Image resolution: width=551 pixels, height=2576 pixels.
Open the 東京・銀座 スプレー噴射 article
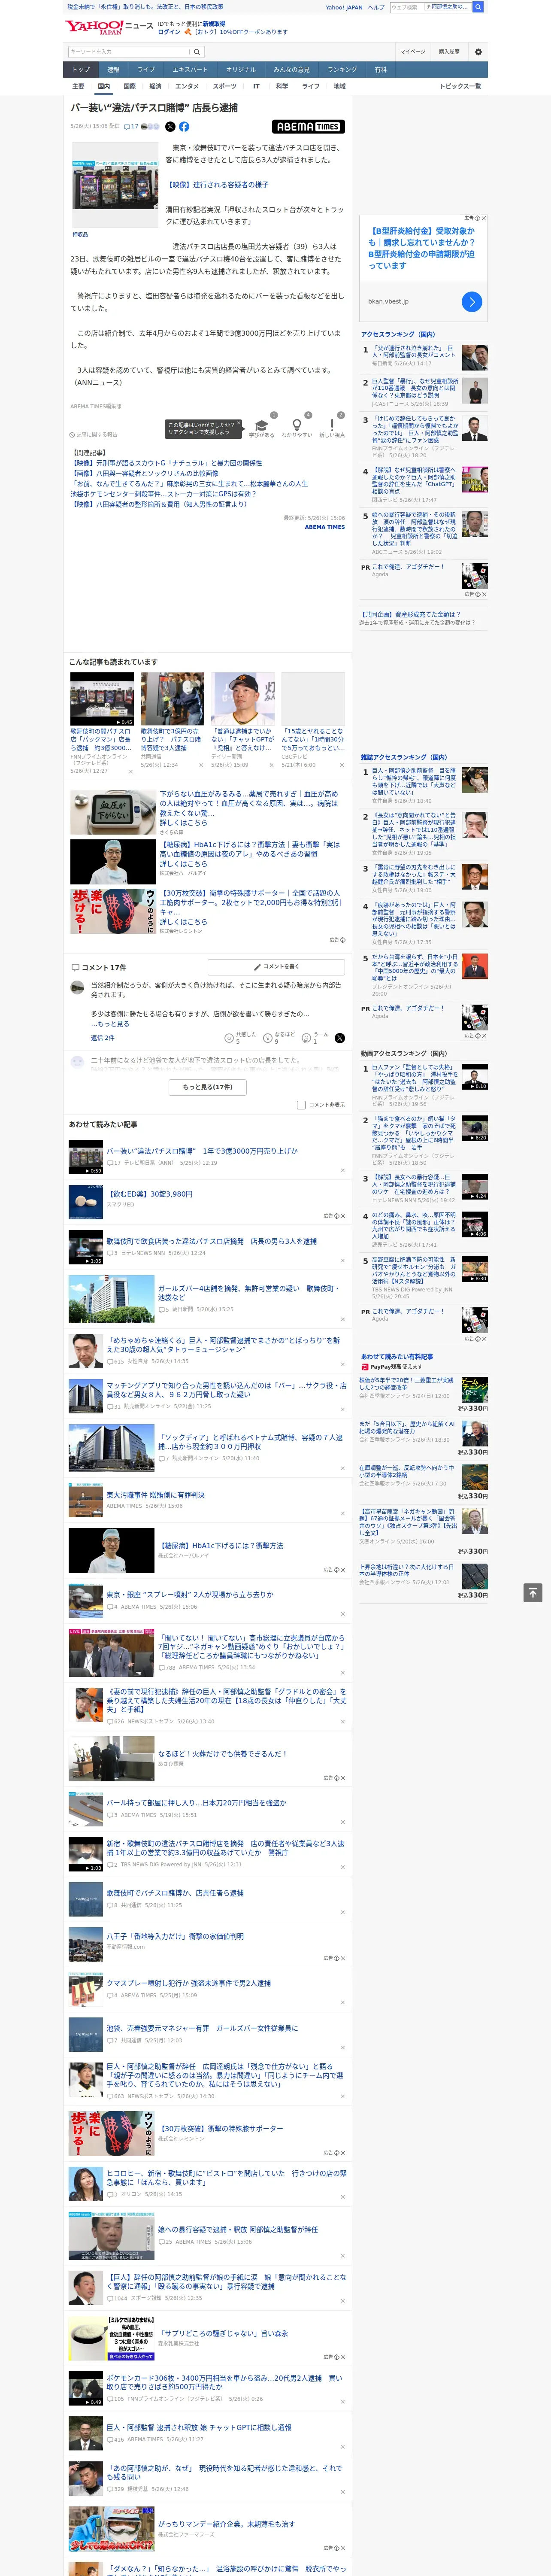[190, 1594]
